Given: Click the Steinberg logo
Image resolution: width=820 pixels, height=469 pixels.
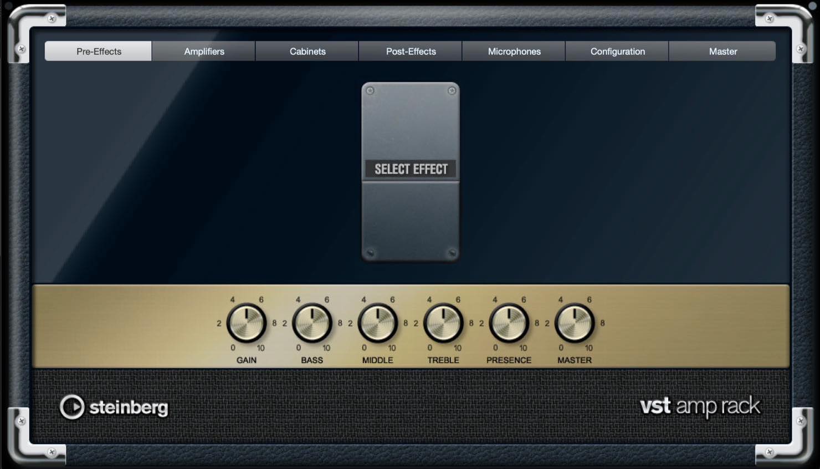Looking at the screenshot, I should 114,407.
